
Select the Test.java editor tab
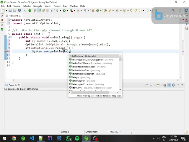[x=13, y=16]
